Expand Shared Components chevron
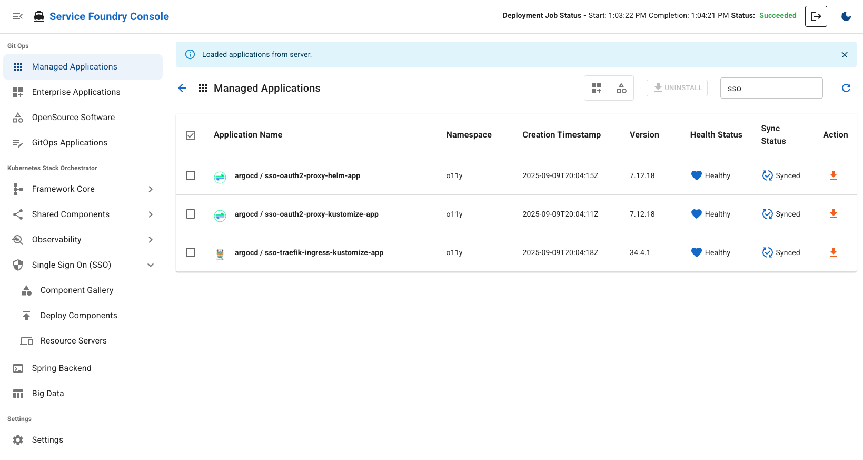Viewport: 863px width, 460px height. click(x=151, y=214)
